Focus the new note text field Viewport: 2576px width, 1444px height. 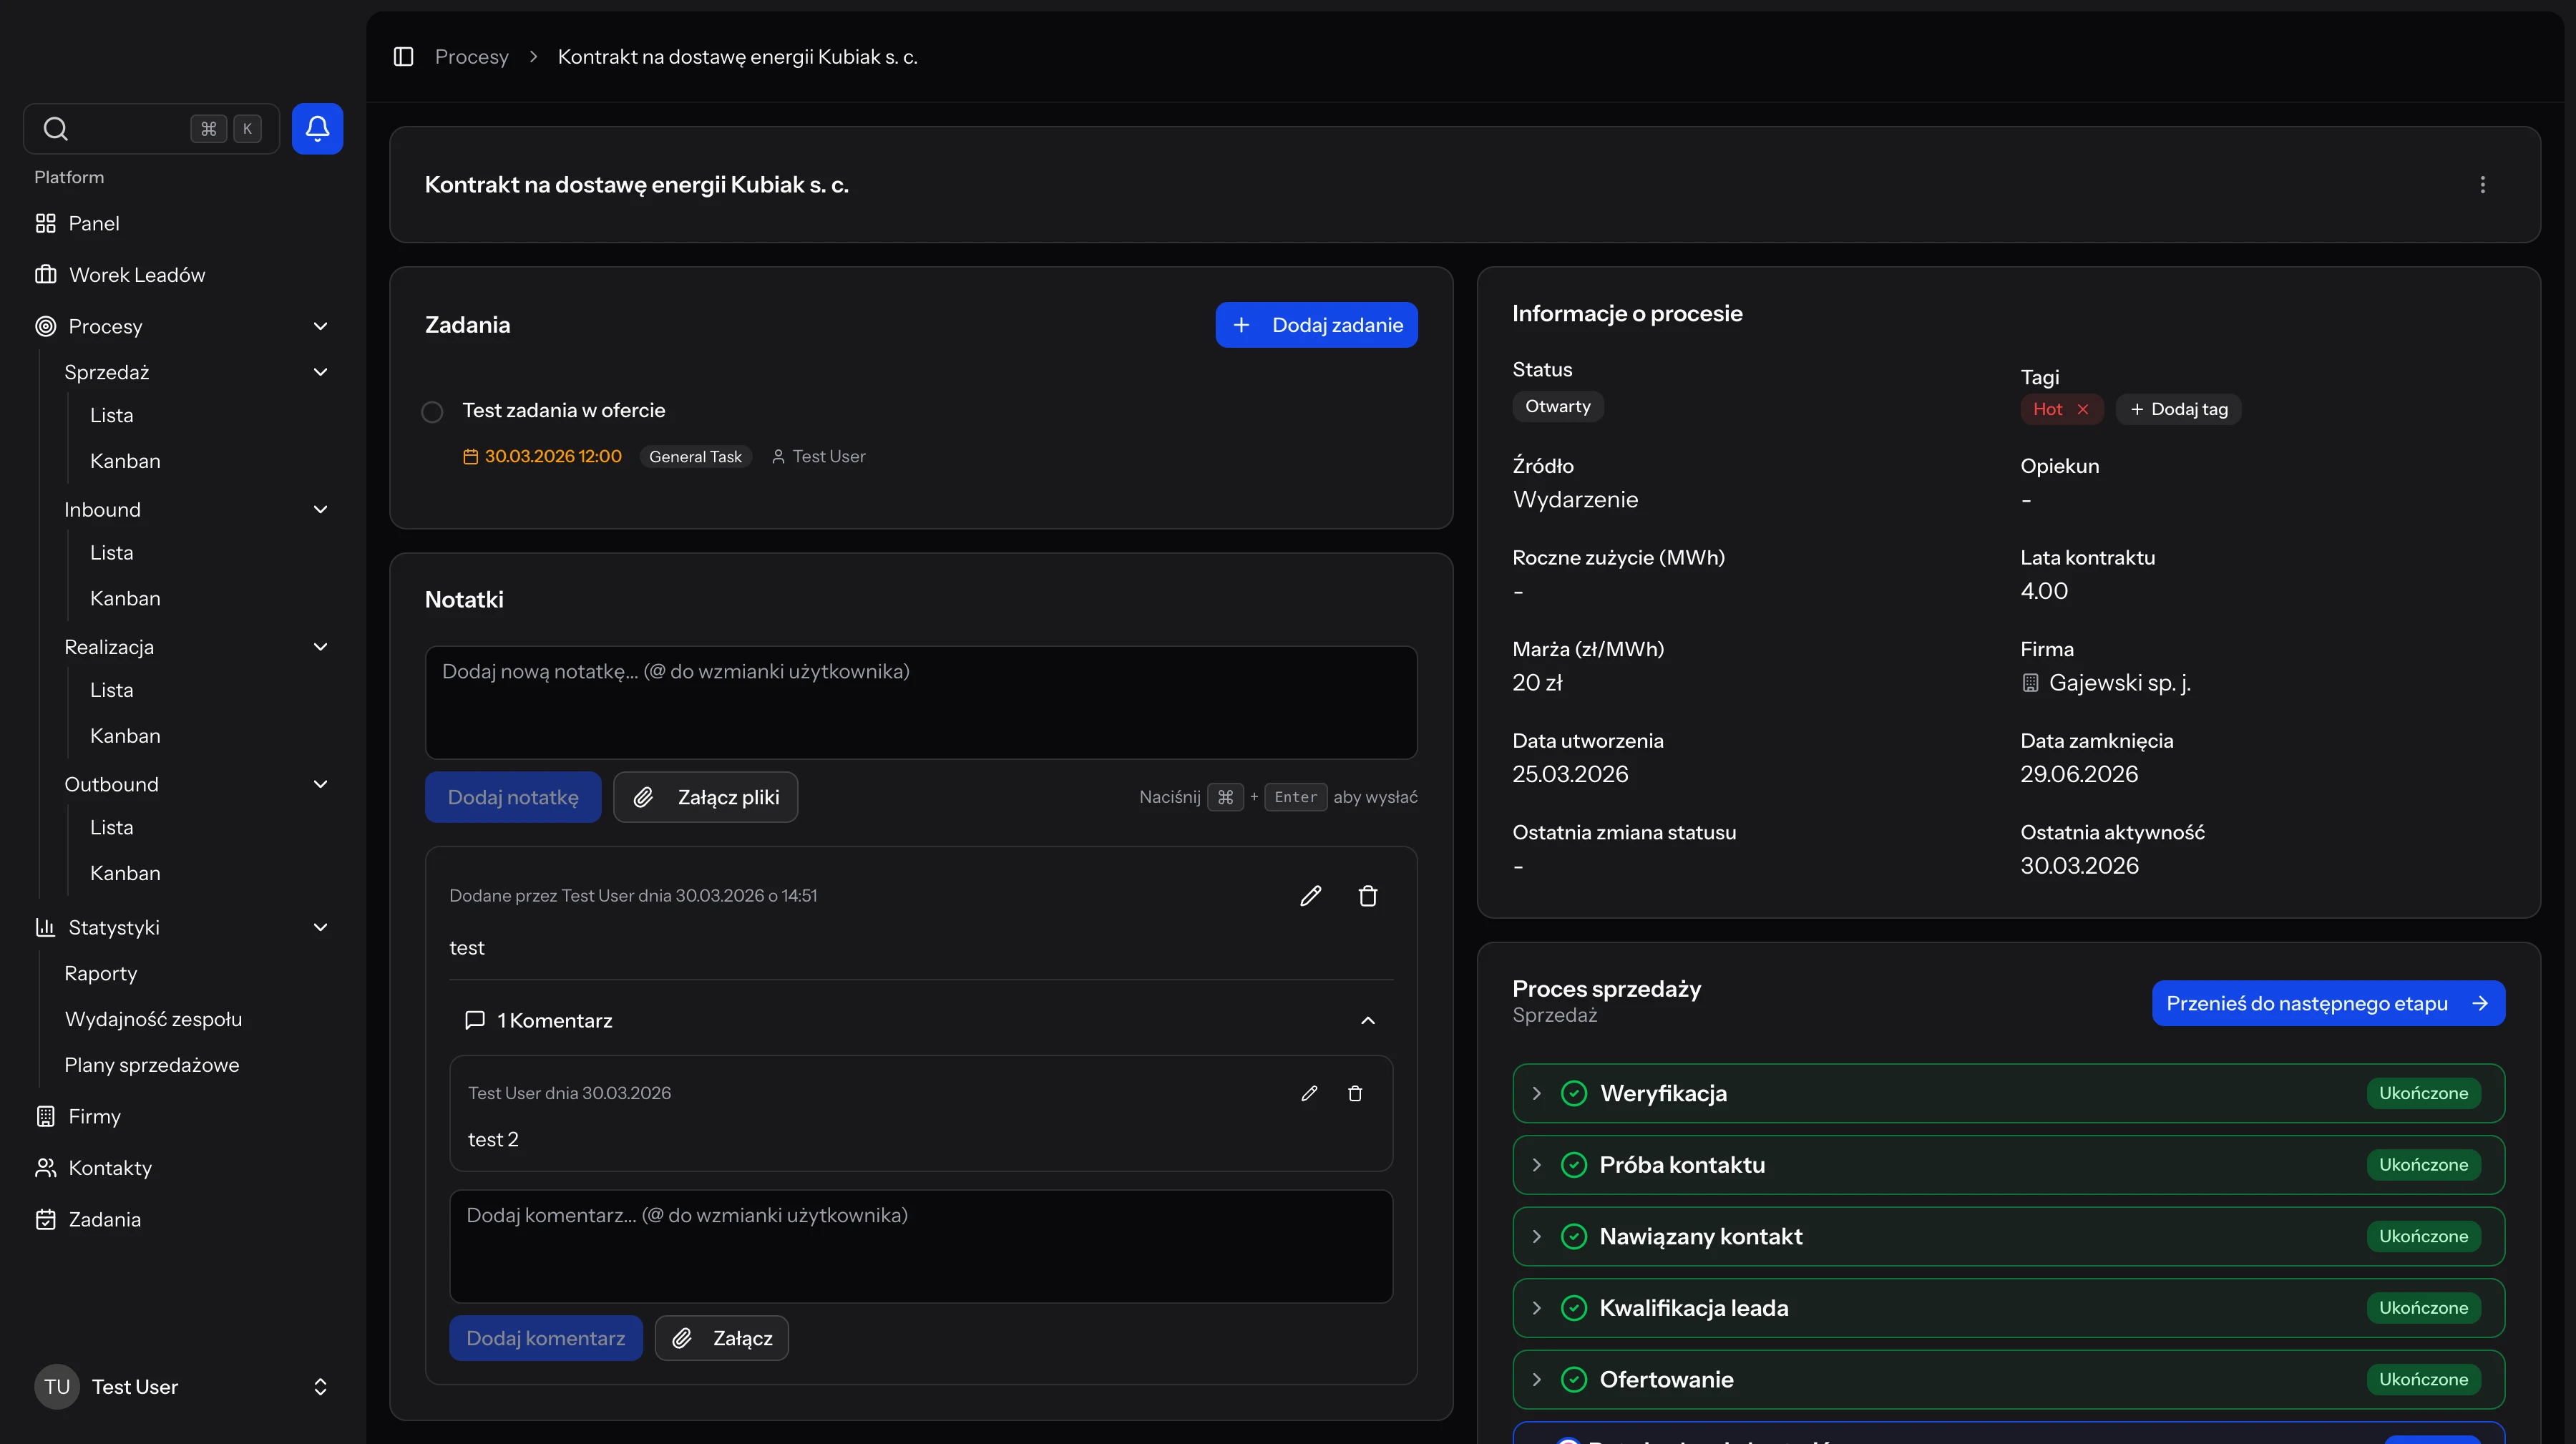tap(920, 702)
